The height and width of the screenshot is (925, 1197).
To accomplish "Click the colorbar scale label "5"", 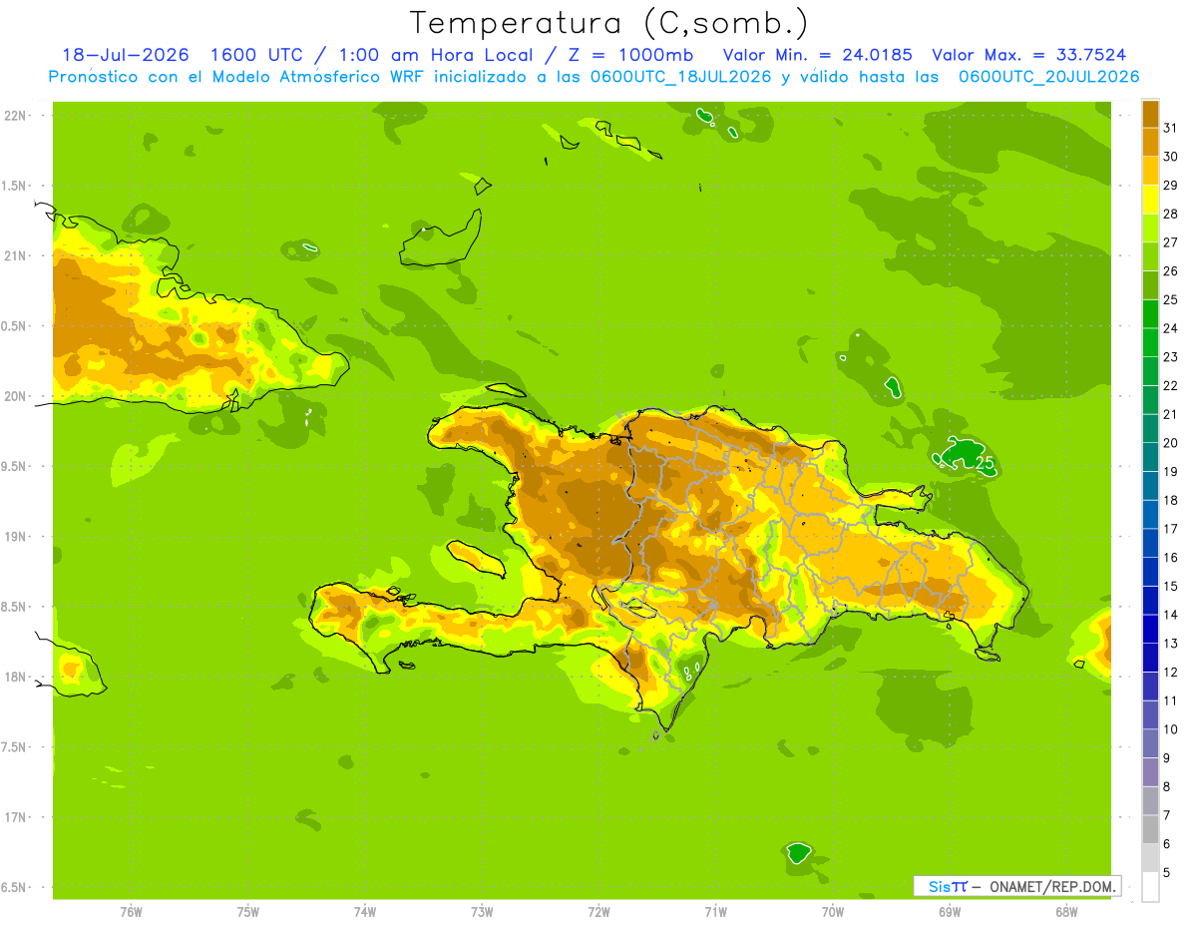I will pyautogui.click(x=1166, y=873).
